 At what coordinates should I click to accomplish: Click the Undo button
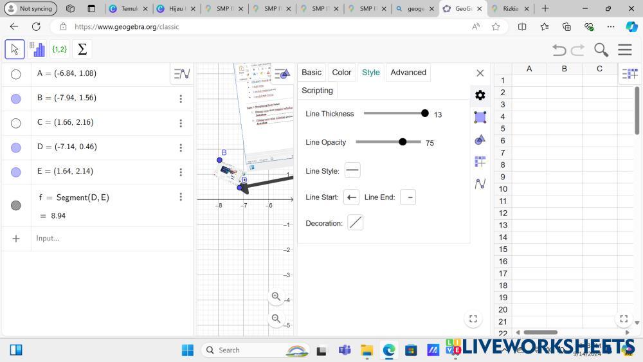pos(559,50)
